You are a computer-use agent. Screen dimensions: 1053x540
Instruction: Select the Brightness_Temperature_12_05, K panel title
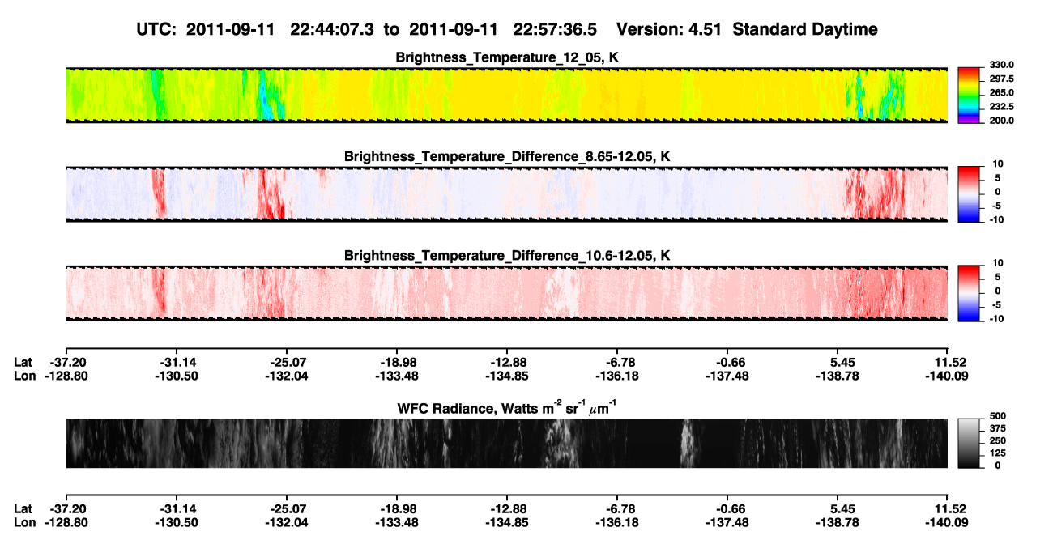(506, 57)
